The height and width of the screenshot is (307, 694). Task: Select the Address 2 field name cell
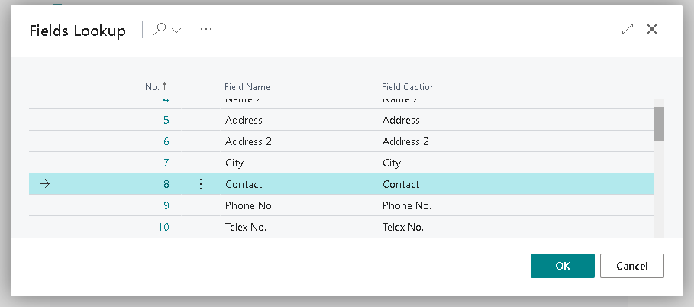(x=248, y=141)
